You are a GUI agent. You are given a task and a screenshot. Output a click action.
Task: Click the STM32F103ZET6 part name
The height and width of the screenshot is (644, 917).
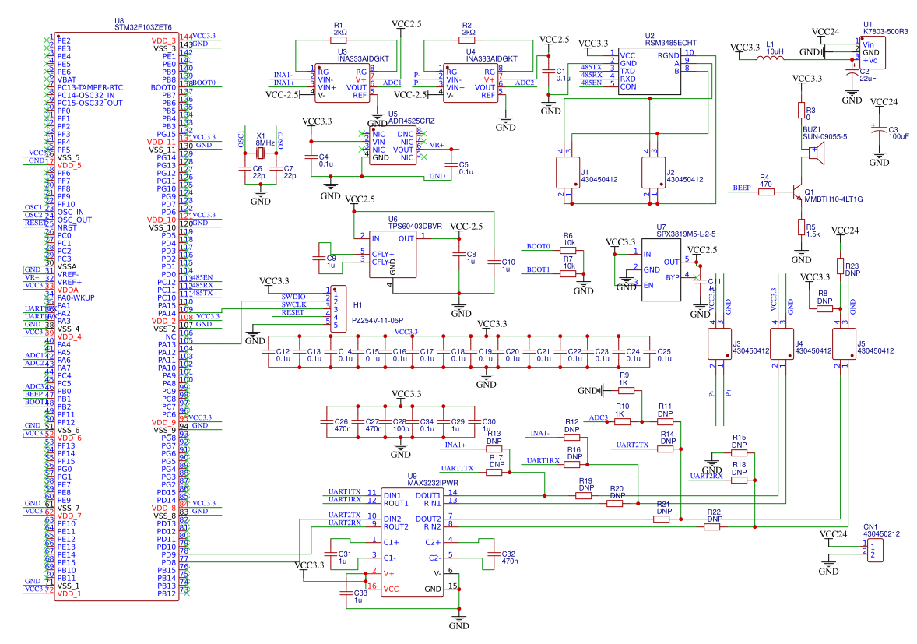[x=143, y=27]
